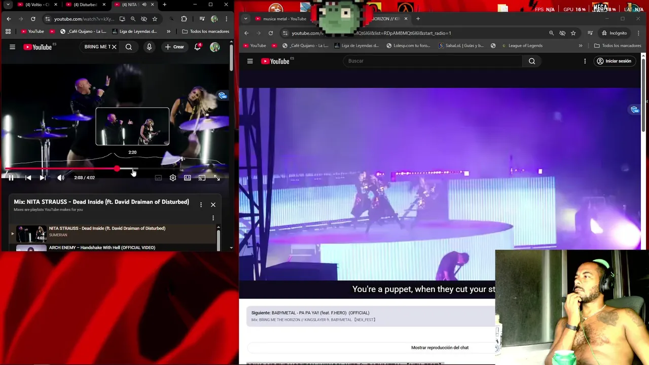The width and height of the screenshot is (649, 365).
Task: Mute the NITA tab via its speaker icon
Action: pyautogui.click(x=144, y=5)
